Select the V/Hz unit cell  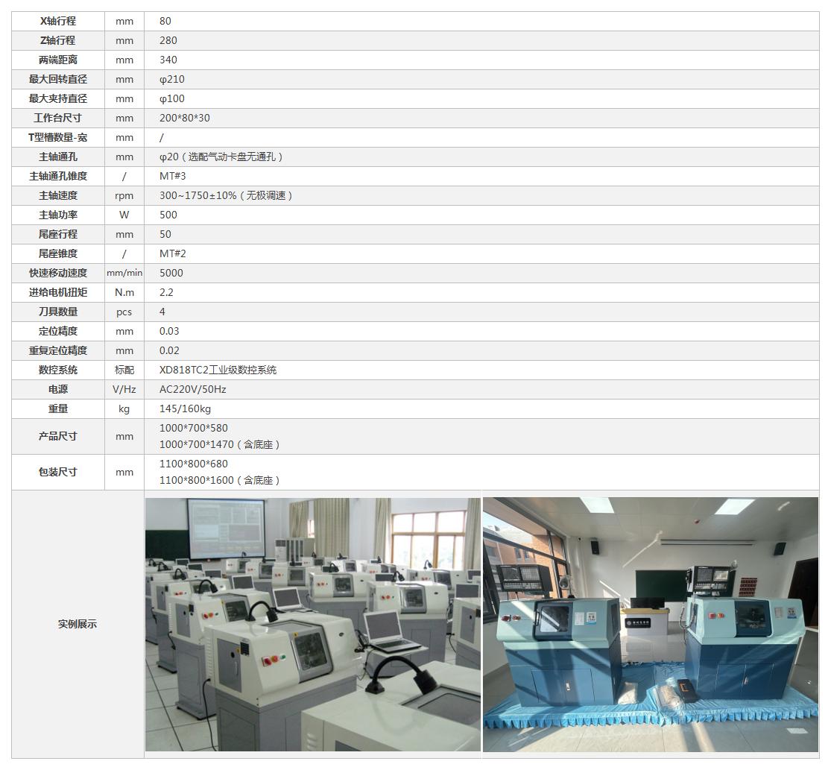coord(124,390)
